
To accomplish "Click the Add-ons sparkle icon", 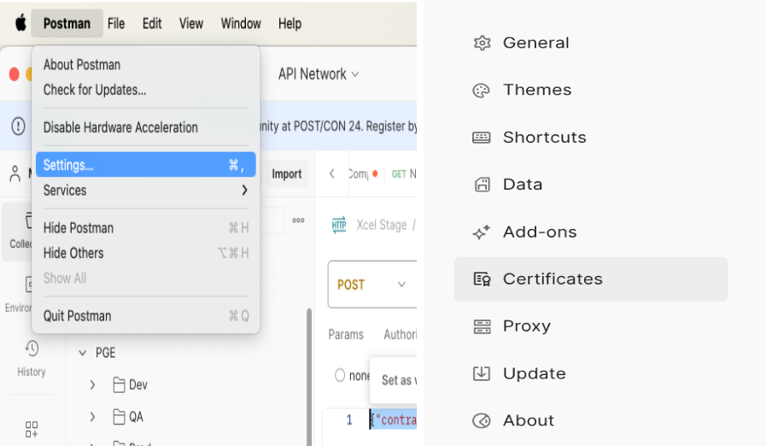I will (x=482, y=232).
